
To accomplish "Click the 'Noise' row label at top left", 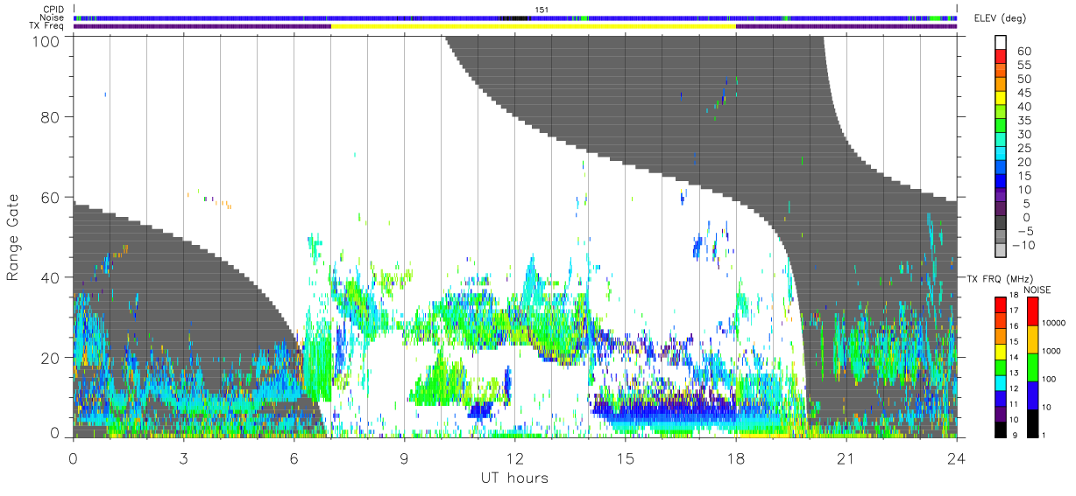I will (53, 17).
